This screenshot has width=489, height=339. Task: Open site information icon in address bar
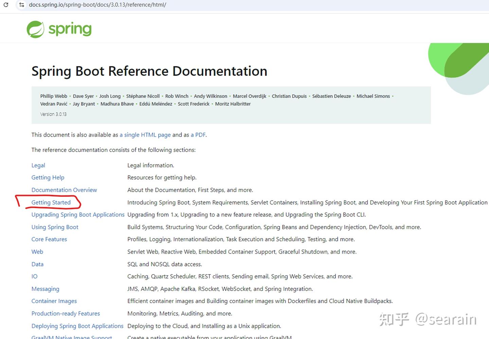21,5
